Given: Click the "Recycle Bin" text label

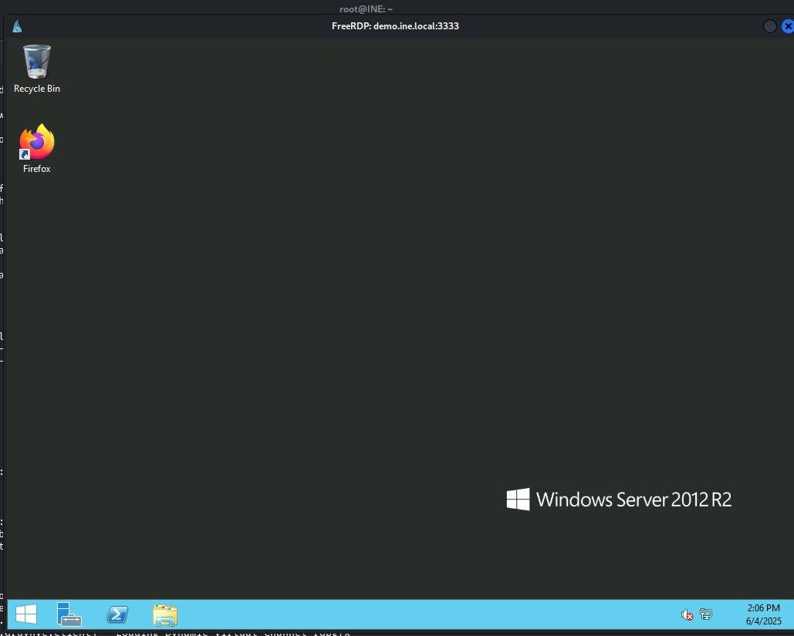Looking at the screenshot, I should click(37, 89).
